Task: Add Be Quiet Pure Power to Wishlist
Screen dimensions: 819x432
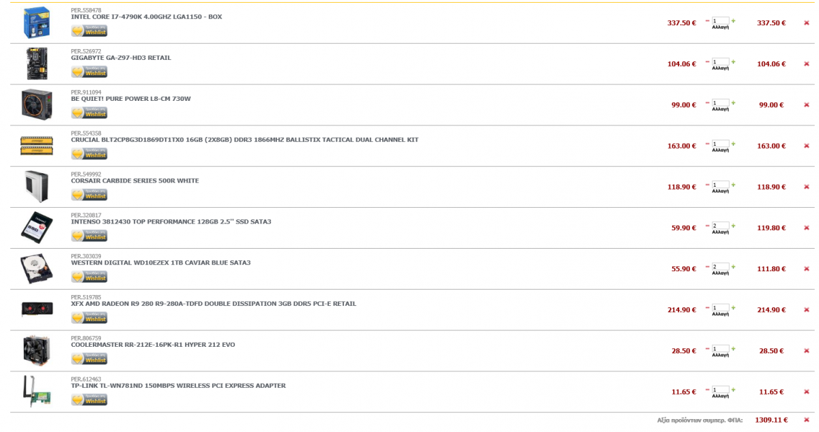Action: click(x=89, y=113)
